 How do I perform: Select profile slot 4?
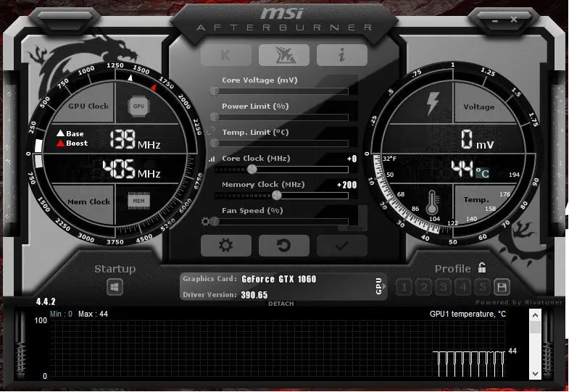tap(463, 288)
